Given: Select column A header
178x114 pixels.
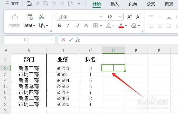Looking at the screenshot, I should [x=29, y=50].
